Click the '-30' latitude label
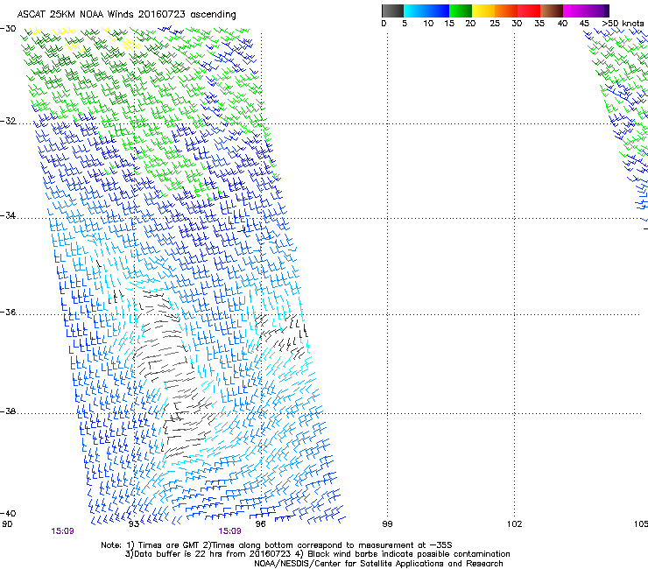Screen dimensions: 648x569 8,29
